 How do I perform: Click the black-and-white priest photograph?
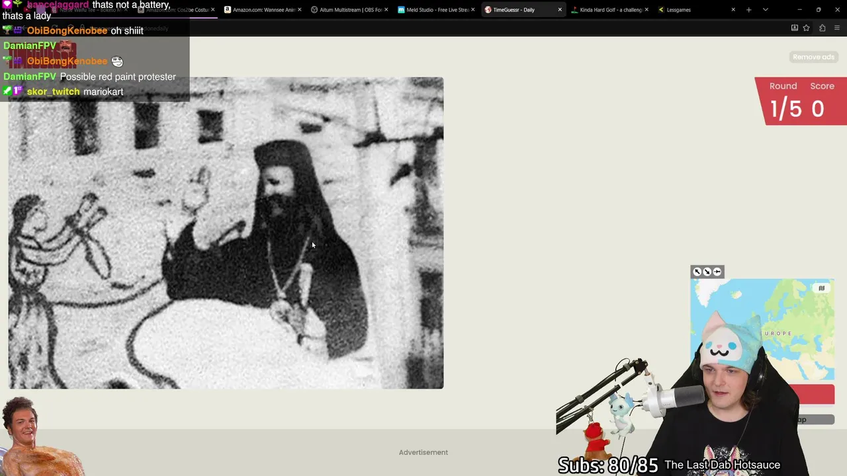coord(226,233)
